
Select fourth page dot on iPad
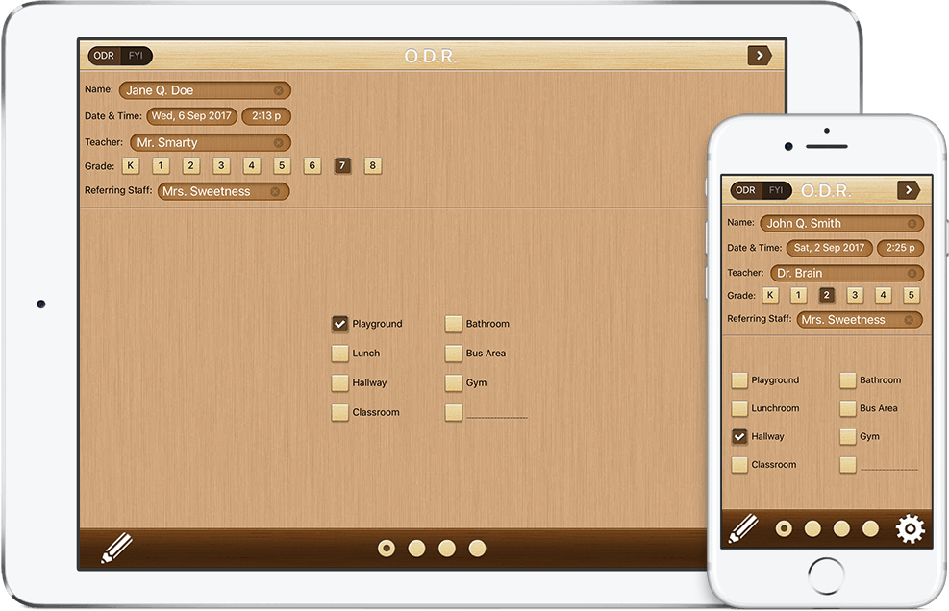point(477,549)
